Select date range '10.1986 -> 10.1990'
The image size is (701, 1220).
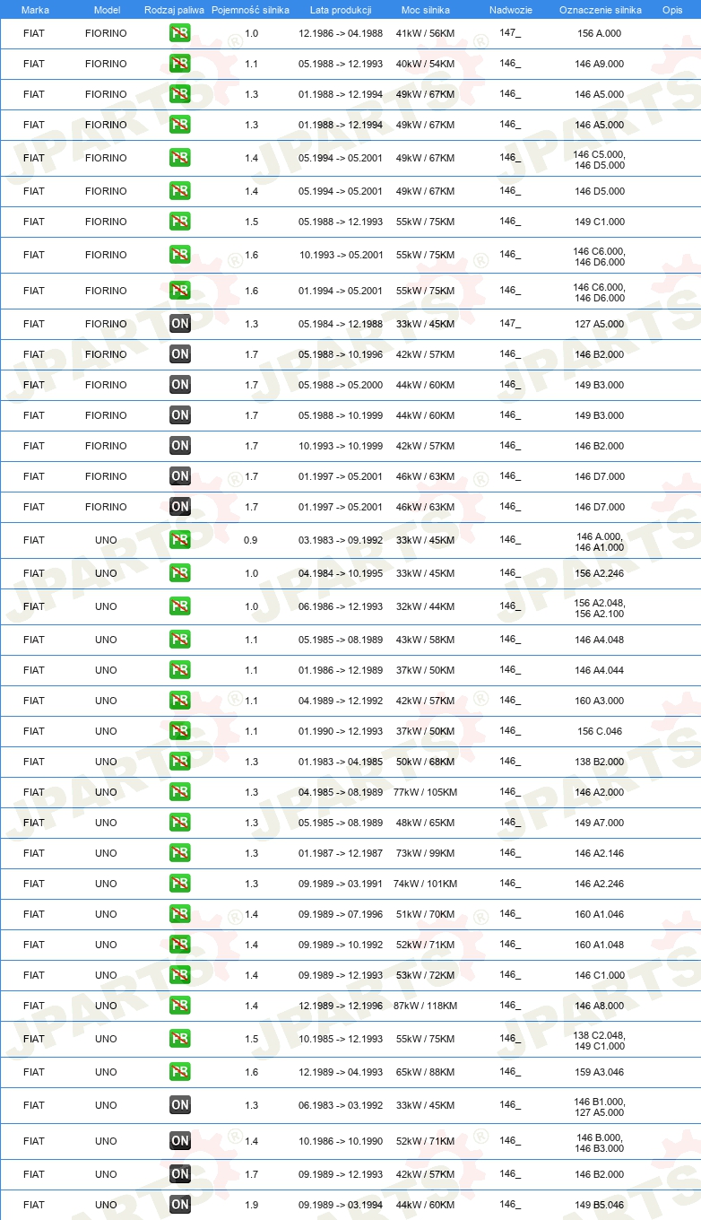pyautogui.click(x=341, y=1141)
